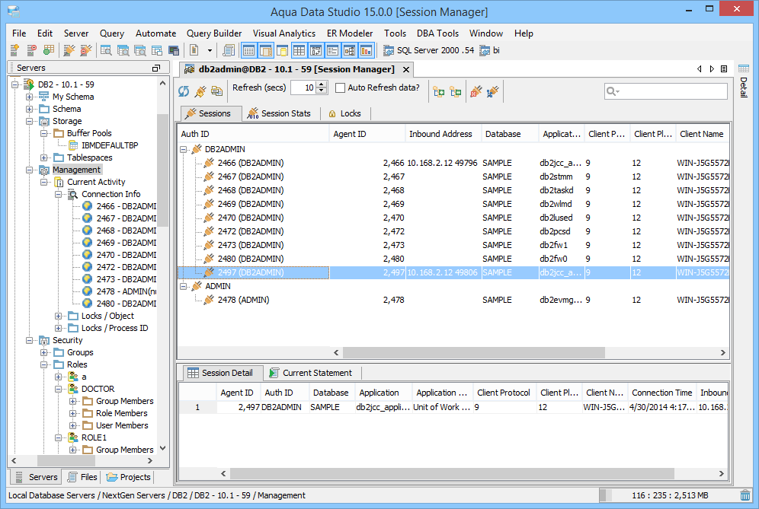Image resolution: width=759 pixels, height=509 pixels.
Task: Refresh the session data
Action: point(183,91)
